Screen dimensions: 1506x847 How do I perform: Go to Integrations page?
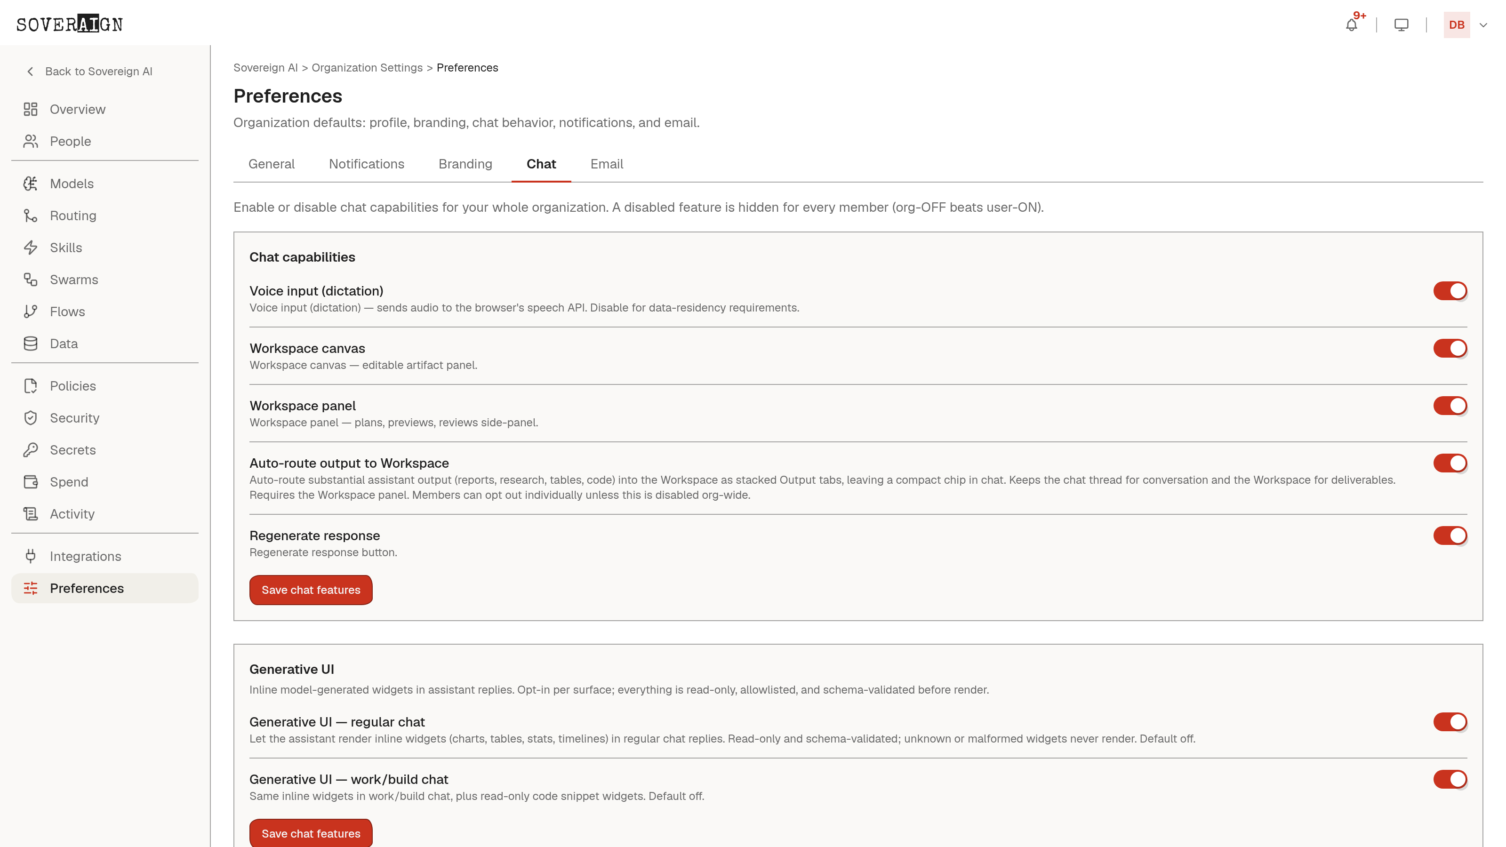[x=104, y=557]
